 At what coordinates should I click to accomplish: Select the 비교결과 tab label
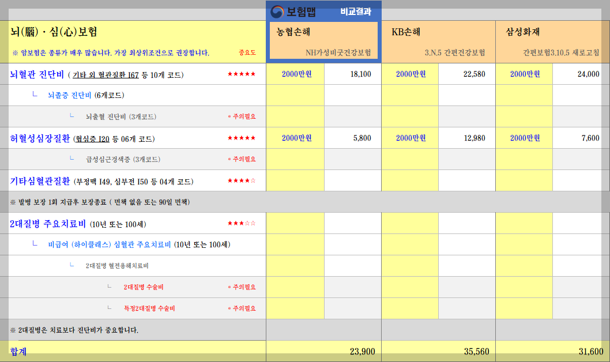point(356,12)
